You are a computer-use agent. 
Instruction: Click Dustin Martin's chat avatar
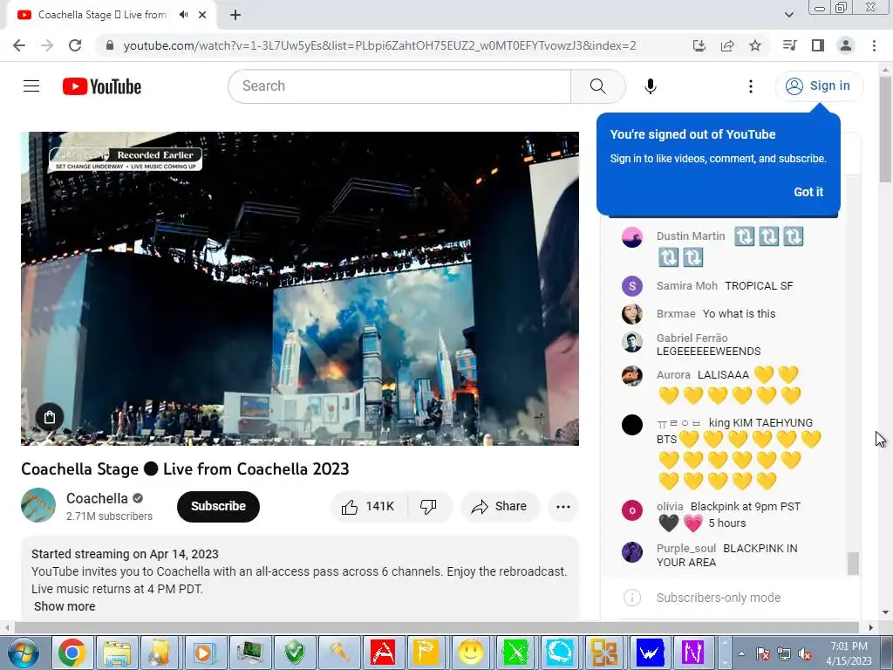point(631,237)
